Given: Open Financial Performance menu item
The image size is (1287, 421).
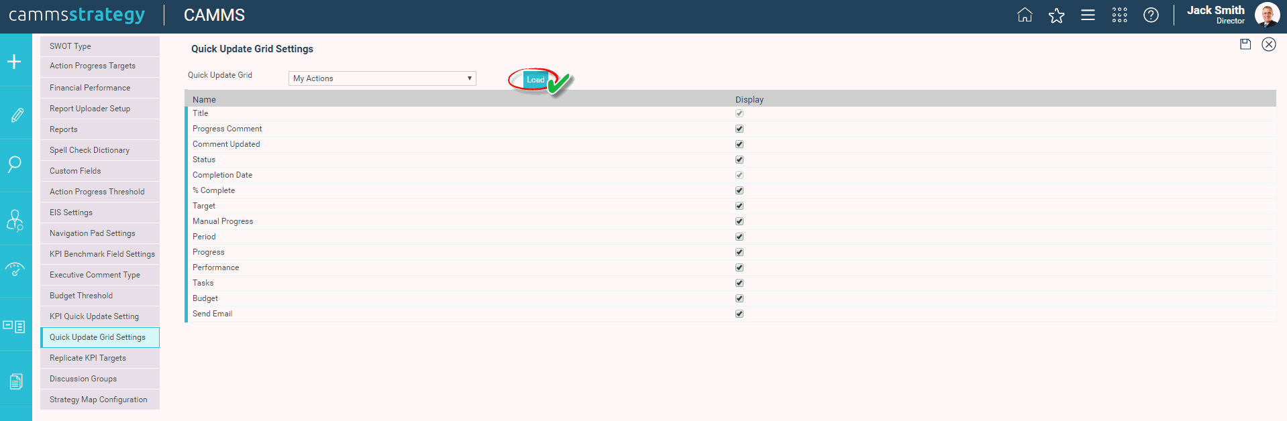Looking at the screenshot, I should [x=100, y=88].
